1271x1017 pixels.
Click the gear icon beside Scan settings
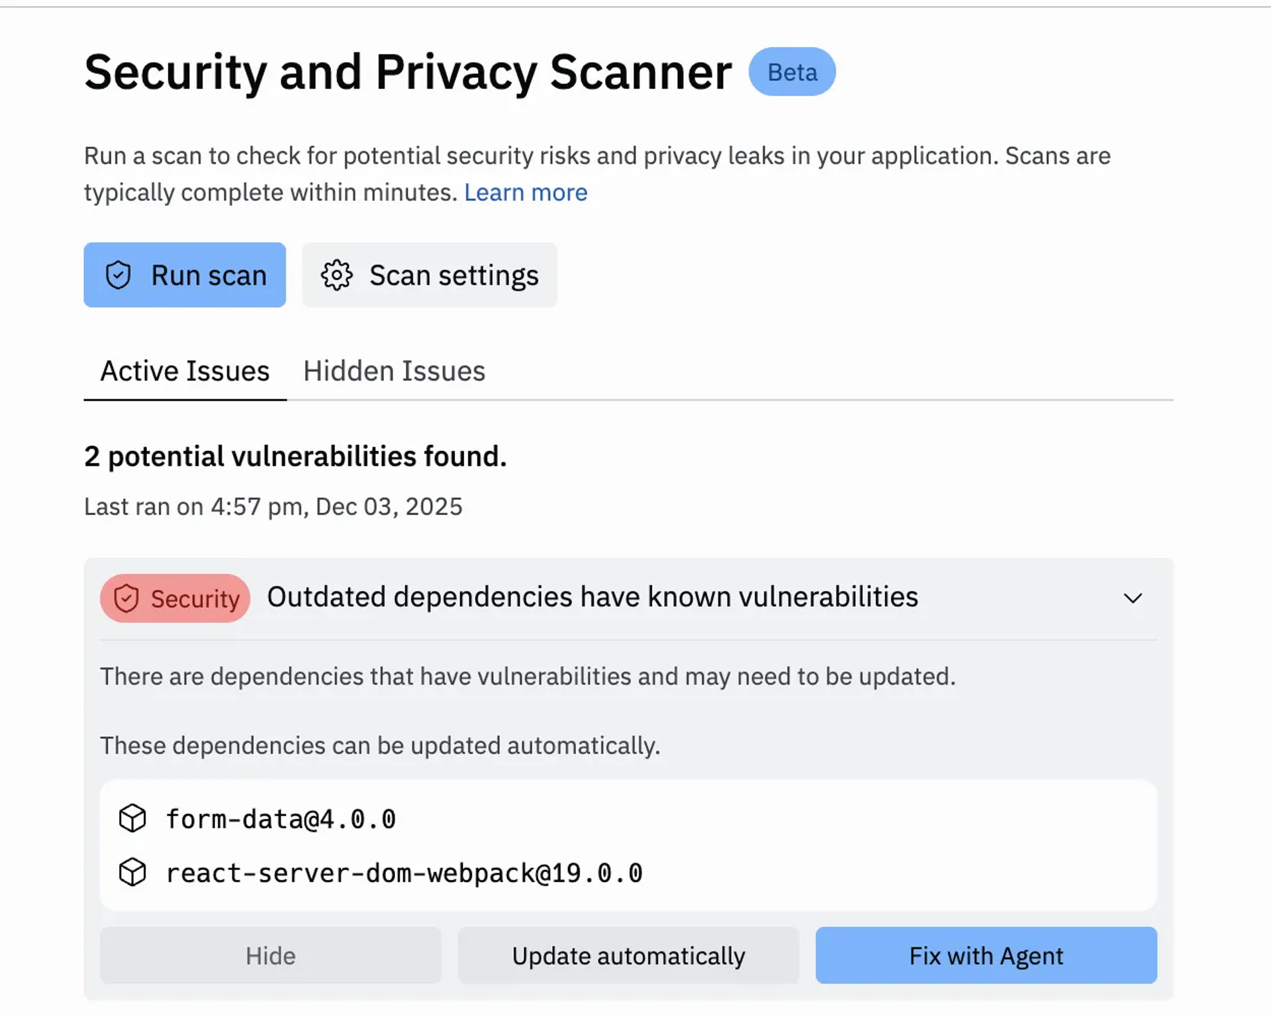[x=338, y=275]
